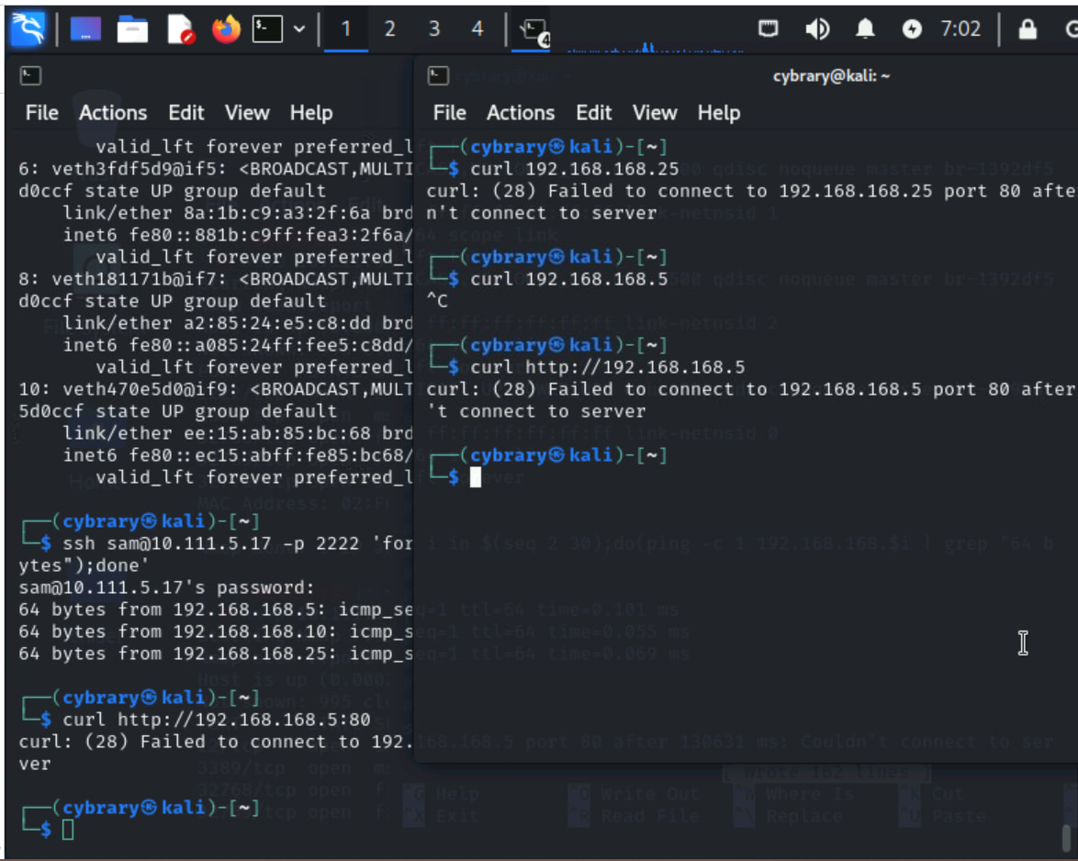Open View menu in left terminal
Screen dimensions: 1078x861
247,113
